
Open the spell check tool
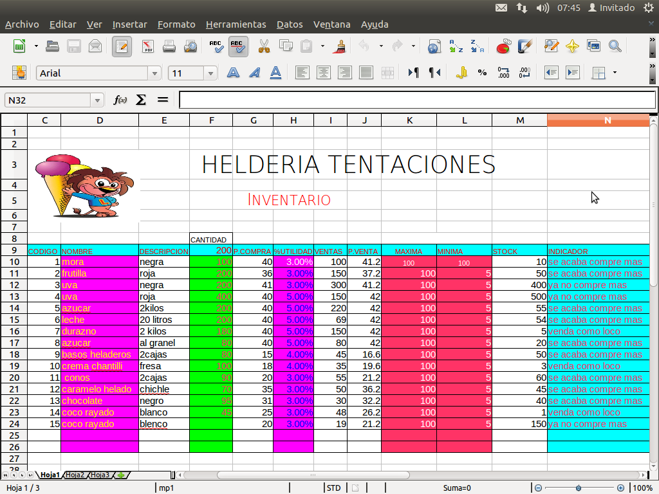point(216,46)
